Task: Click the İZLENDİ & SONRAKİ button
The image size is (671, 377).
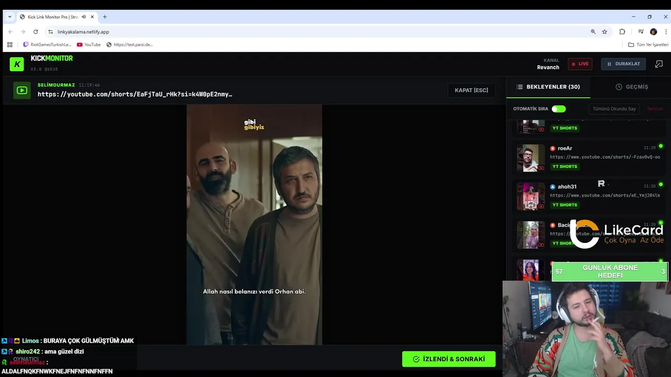Action: [x=449, y=359]
